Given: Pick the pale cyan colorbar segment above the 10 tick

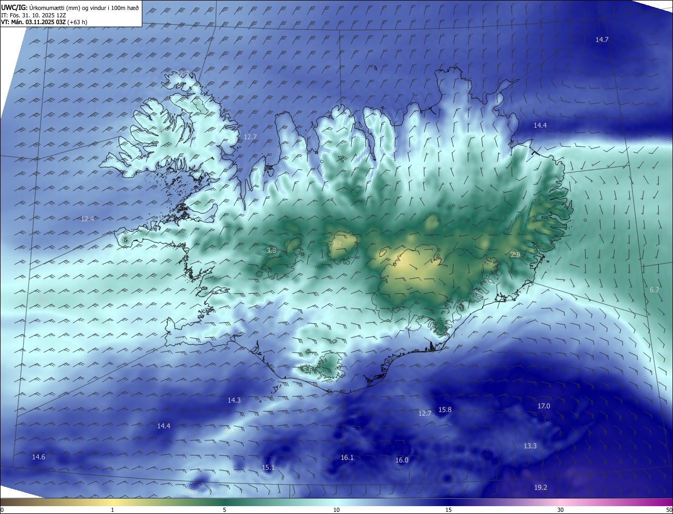Looking at the screenshot, I should pyautogui.click(x=336, y=502).
